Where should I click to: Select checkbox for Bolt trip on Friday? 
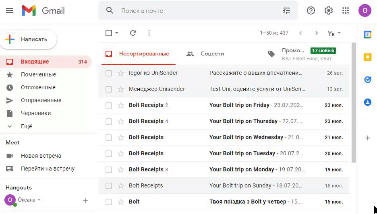[x=109, y=105]
